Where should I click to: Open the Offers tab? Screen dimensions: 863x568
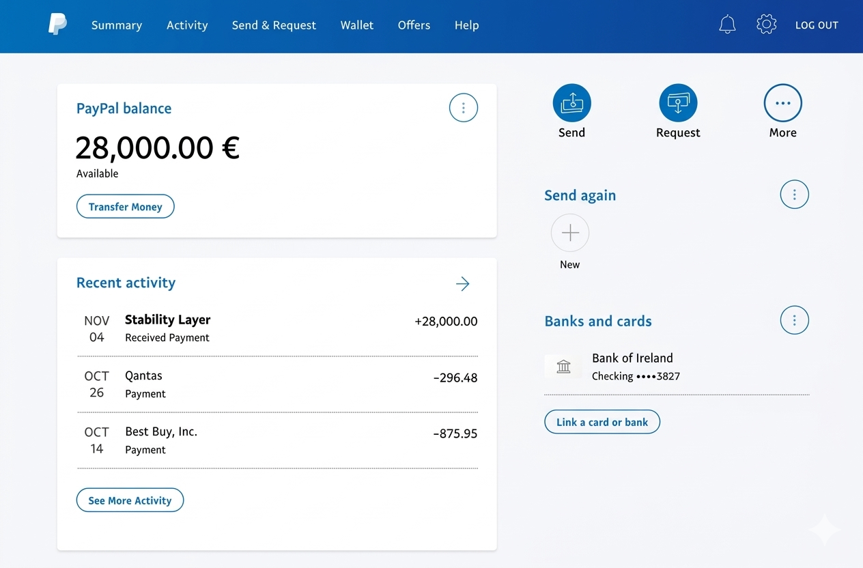pyautogui.click(x=414, y=25)
